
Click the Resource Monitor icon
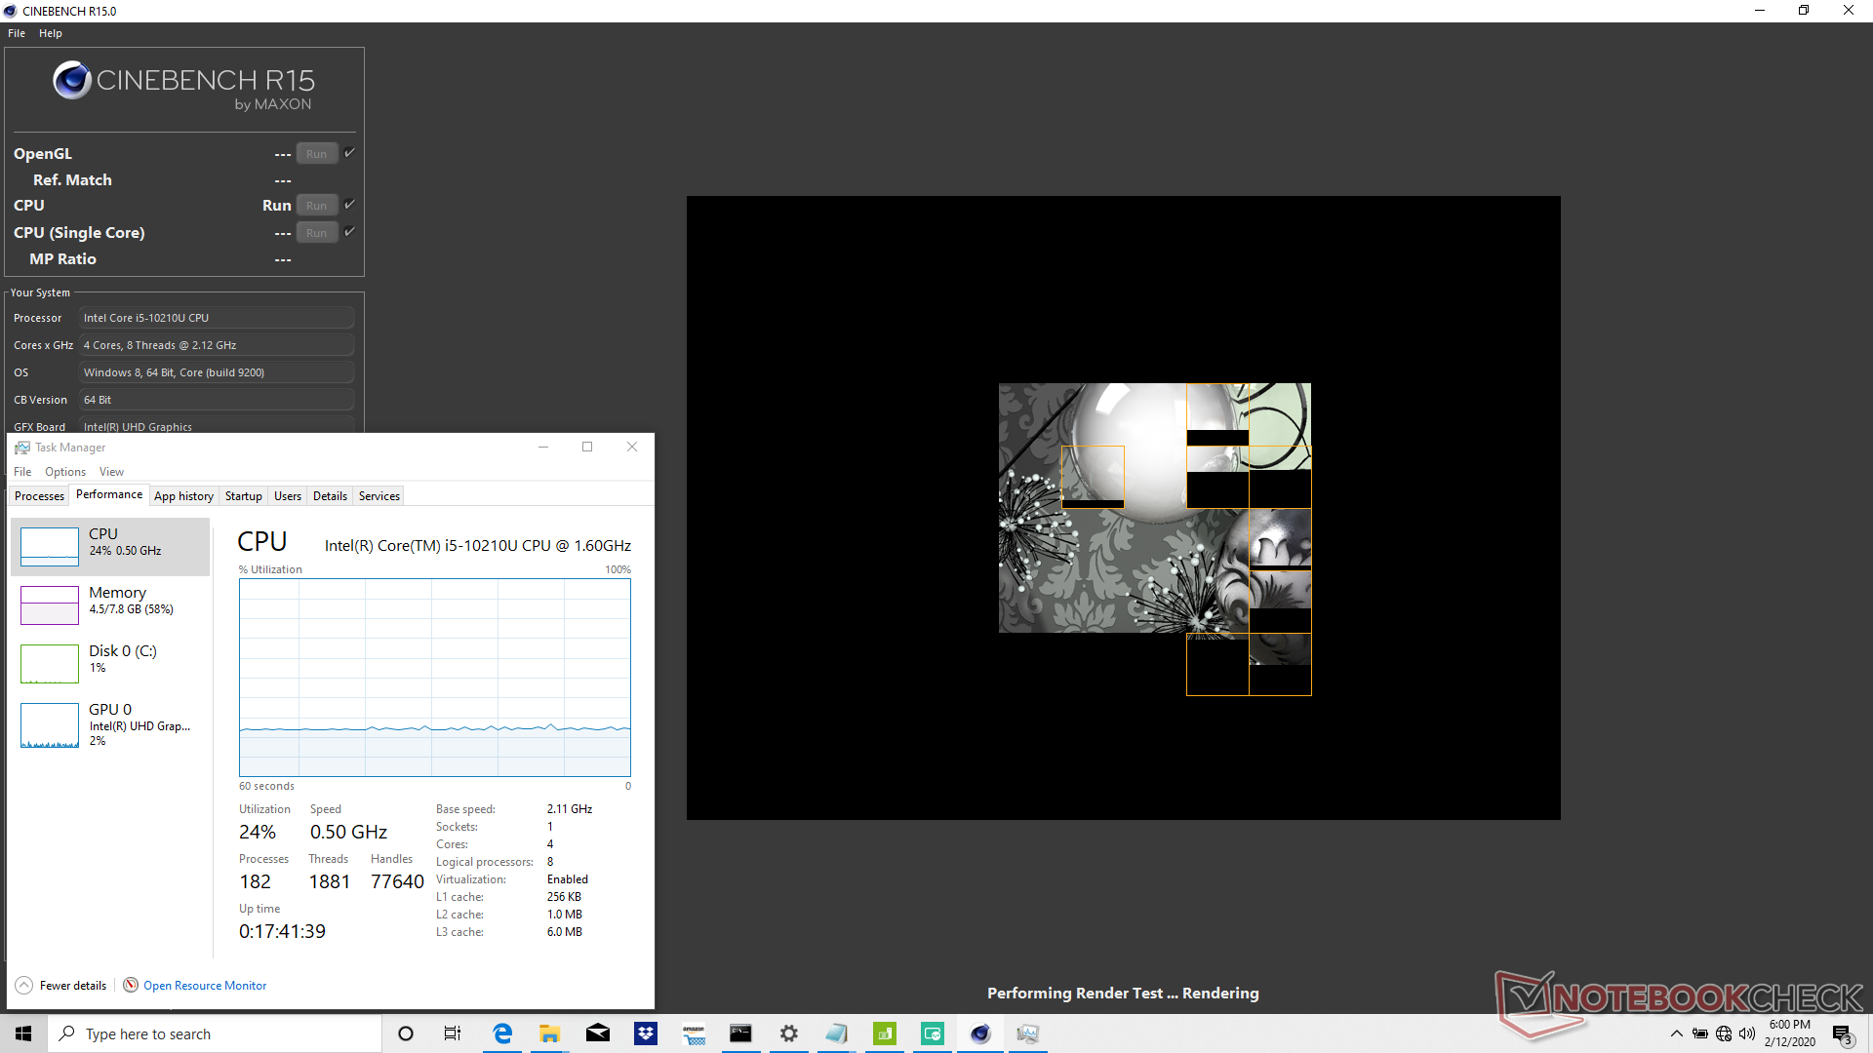pos(131,985)
